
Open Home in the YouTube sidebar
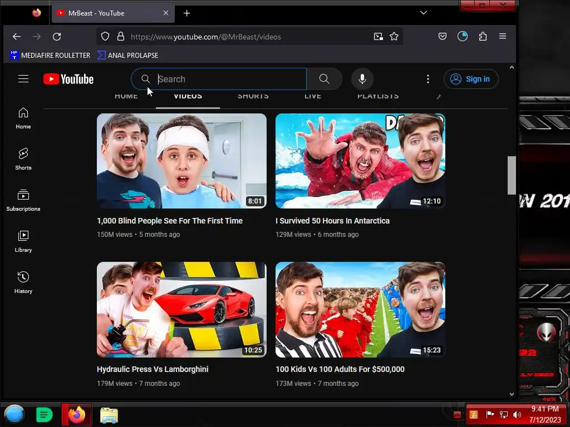click(x=23, y=118)
